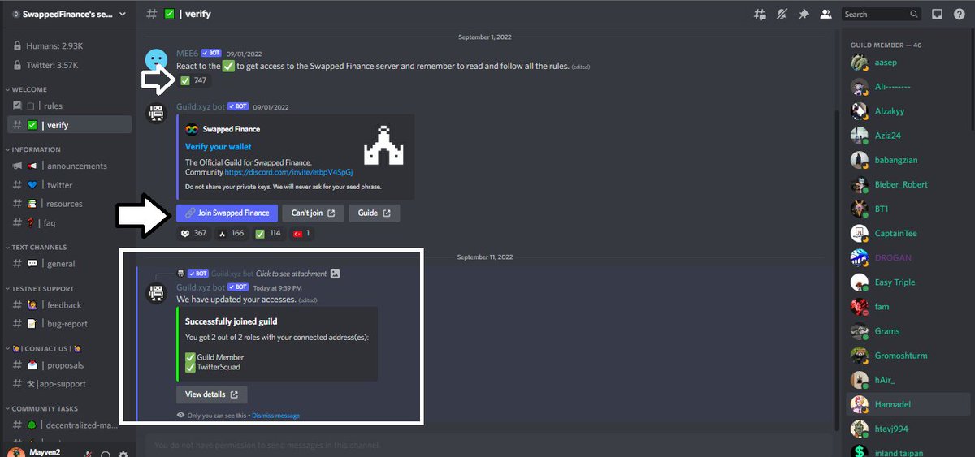Open the resources channel
The width and height of the screenshot is (975, 457).
coord(69,204)
